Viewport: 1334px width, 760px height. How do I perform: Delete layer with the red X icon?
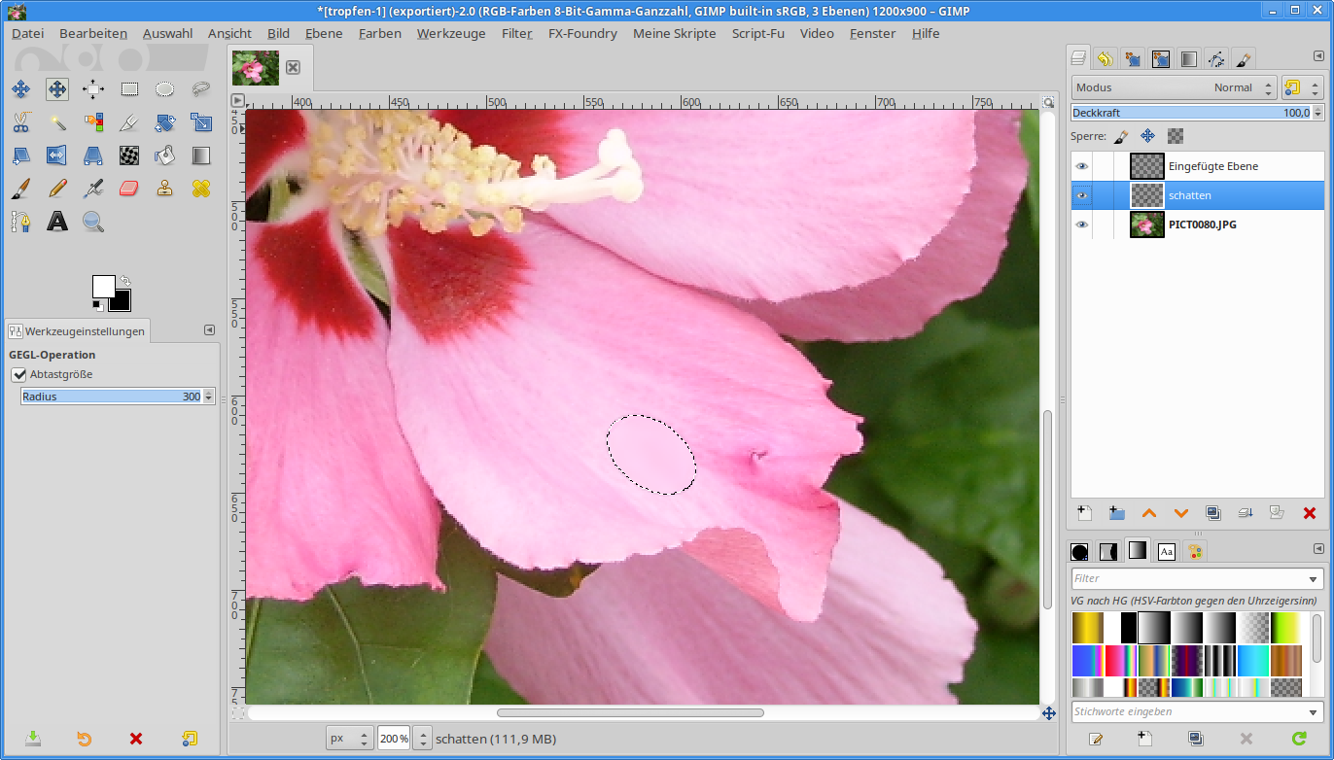tap(1309, 513)
